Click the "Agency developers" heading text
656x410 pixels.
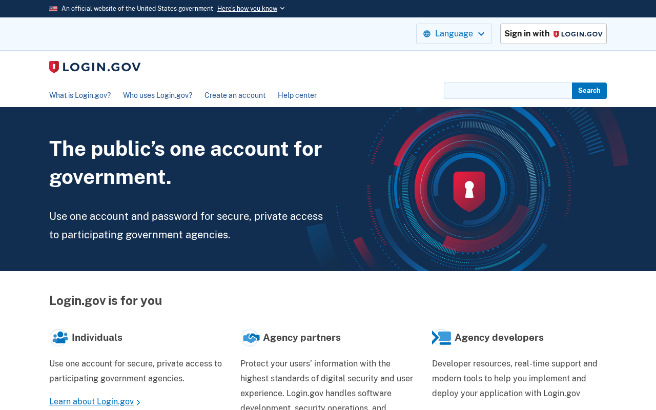tap(499, 338)
